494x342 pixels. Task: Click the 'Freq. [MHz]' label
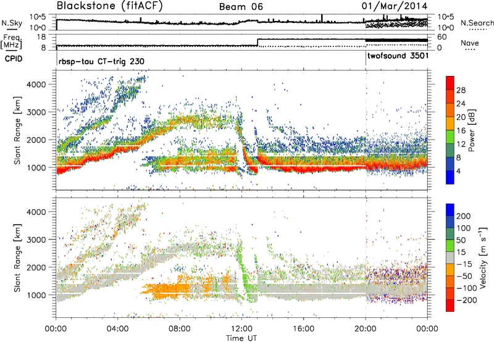pos(11,42)
